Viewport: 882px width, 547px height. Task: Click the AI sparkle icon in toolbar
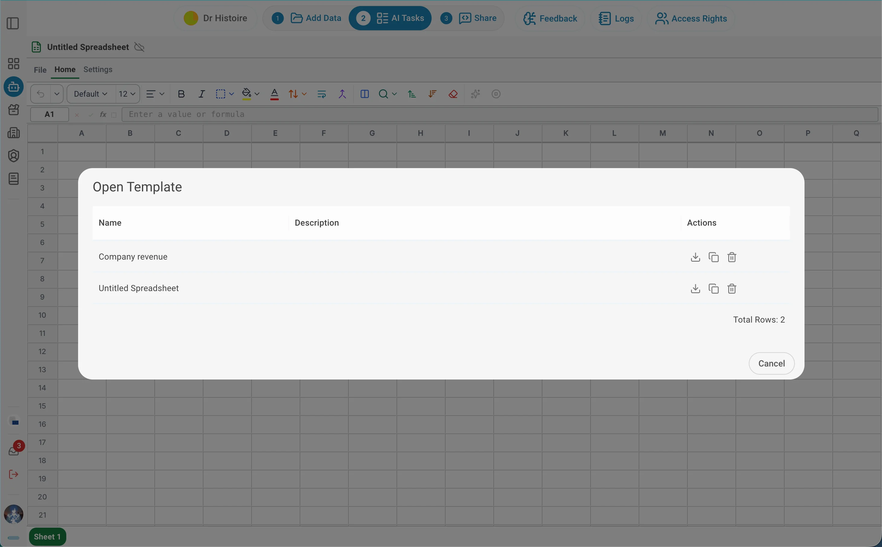coord(475,94)
